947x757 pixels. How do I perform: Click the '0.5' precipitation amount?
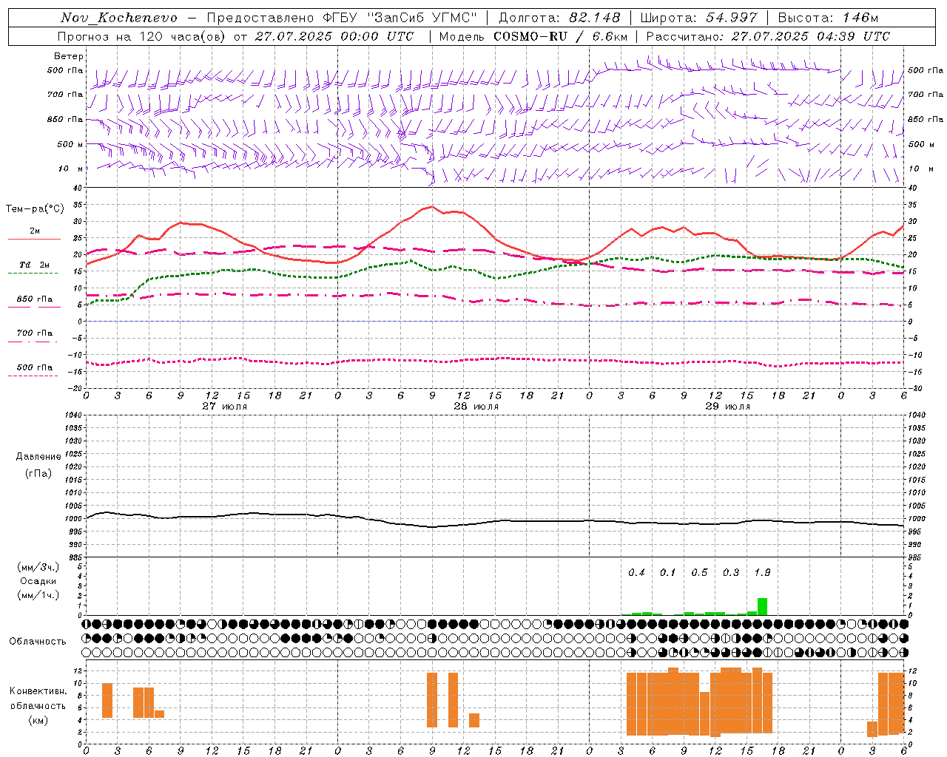tap(699, 573)
